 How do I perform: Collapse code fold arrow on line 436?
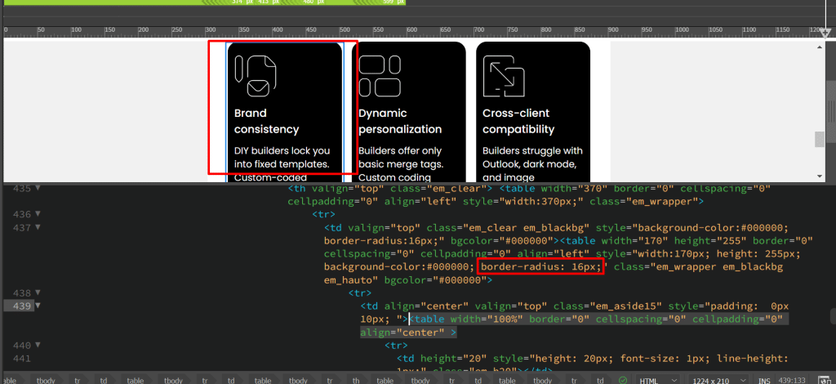pyautogui.click(x=38, y=214)
